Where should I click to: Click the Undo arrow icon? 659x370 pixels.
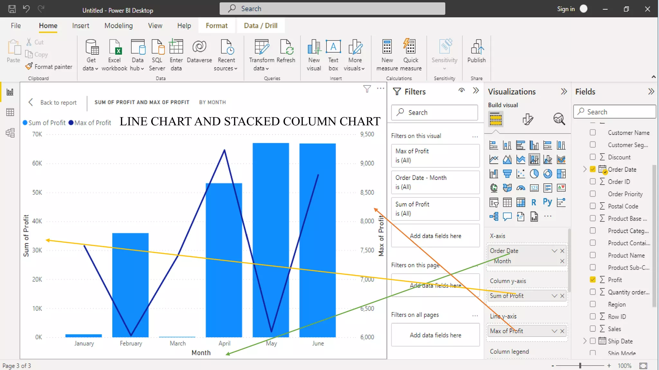[x=26, y=9]
